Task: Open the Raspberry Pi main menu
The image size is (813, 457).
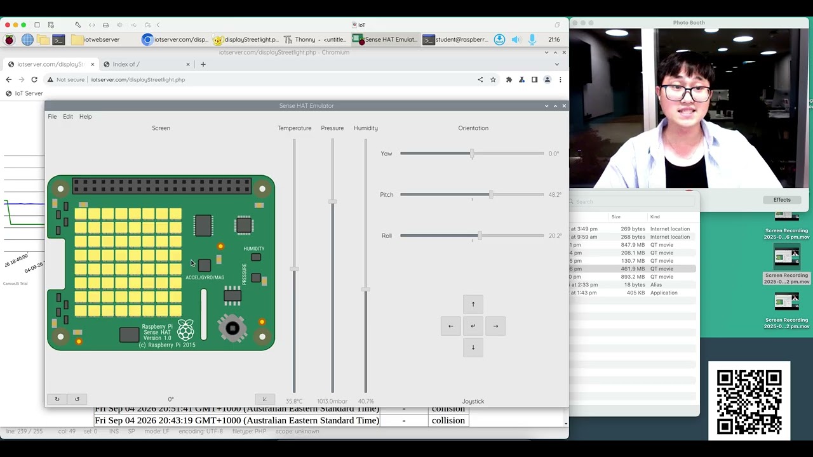Action: click(9, 39)
